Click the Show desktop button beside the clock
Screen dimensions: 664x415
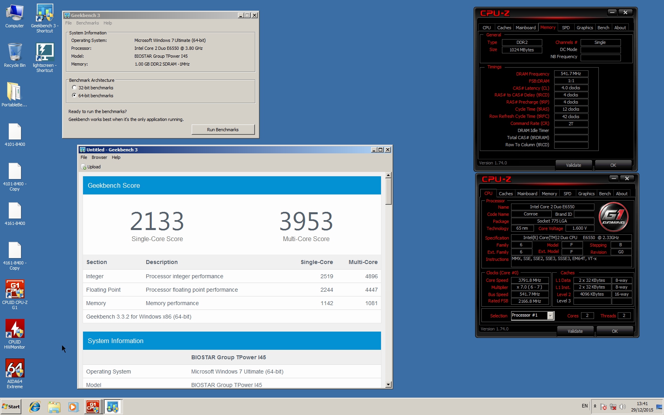[x=659, y=406]
